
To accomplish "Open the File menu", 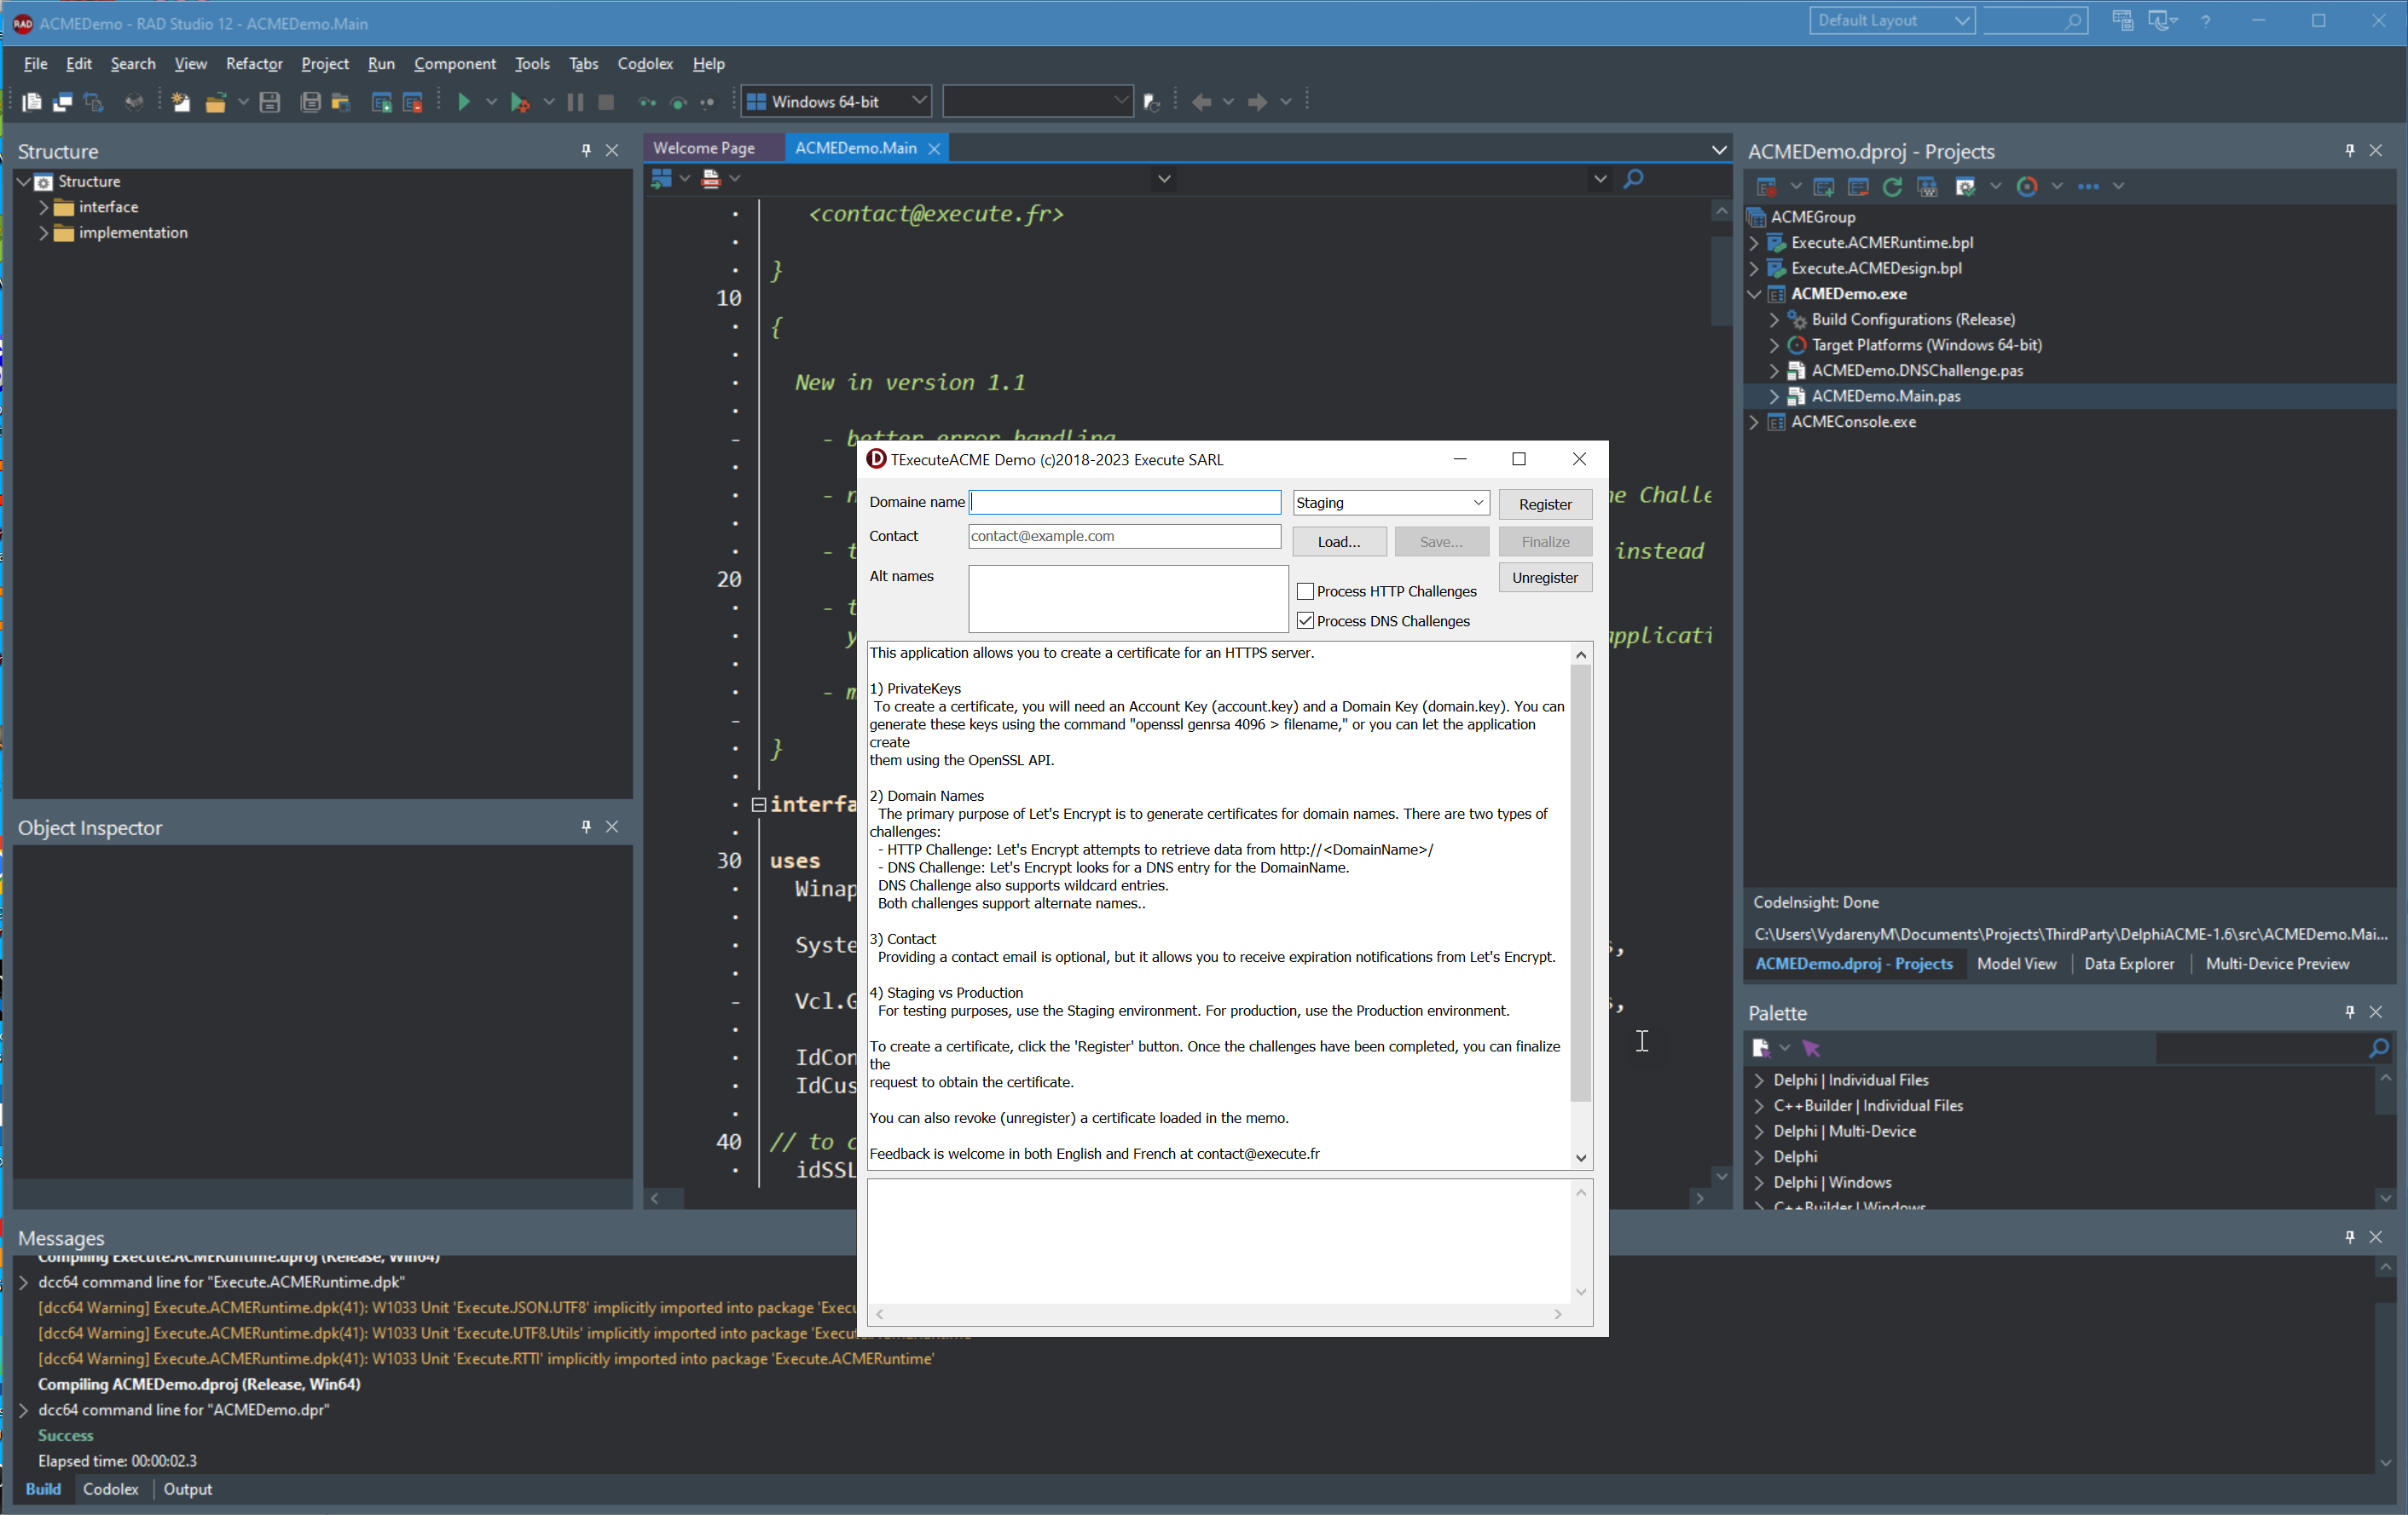I will click(35, 63).
